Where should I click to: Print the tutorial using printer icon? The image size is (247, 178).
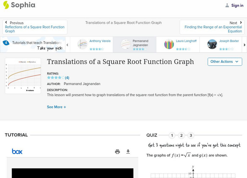click(117, 151)
